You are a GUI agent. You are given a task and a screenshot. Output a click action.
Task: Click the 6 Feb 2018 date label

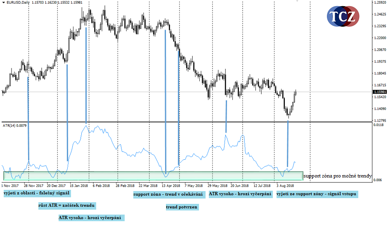(x=102, y=185)
